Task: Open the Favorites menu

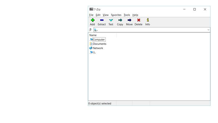Action: point(116,15)
